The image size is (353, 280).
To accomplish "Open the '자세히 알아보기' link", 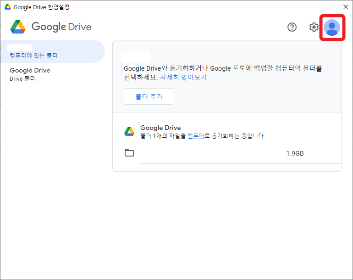I will 183,77.
